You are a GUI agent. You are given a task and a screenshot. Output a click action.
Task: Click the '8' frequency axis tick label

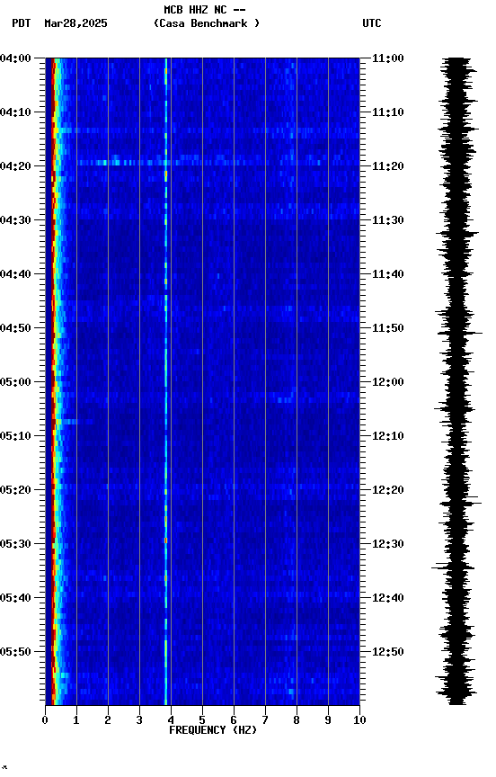pos(297,720)
